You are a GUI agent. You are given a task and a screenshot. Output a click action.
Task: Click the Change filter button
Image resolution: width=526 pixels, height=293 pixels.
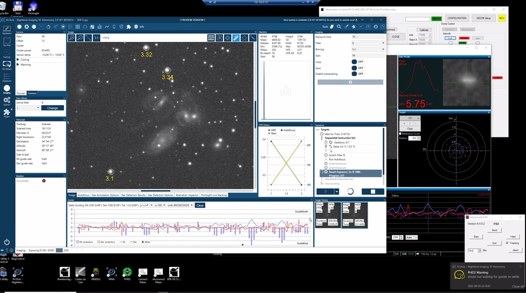pyautogui.click(x=52, y=107)
